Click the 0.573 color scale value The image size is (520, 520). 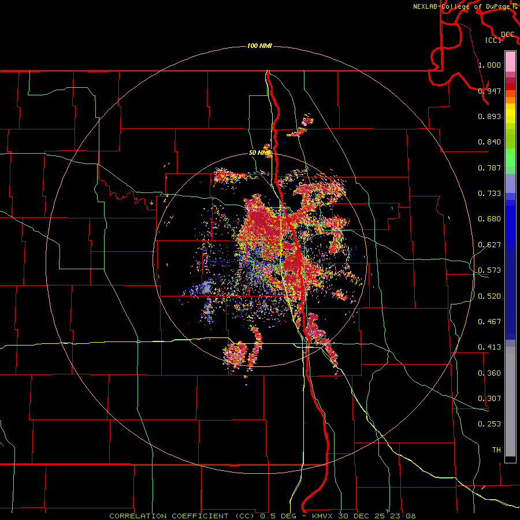tap(489, 270)
